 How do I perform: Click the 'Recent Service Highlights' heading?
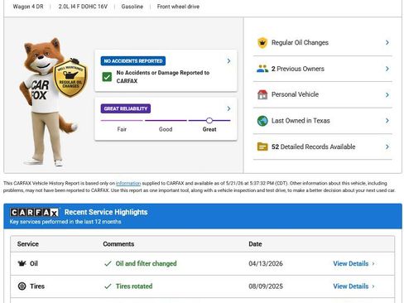[x=106, y=212]
